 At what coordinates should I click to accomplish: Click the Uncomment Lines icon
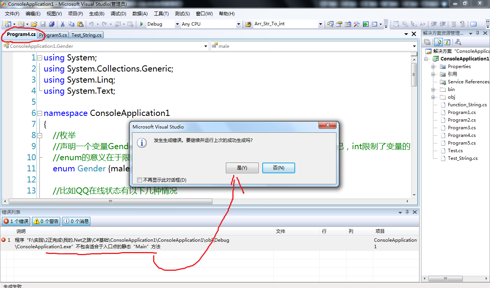point(462,24)
